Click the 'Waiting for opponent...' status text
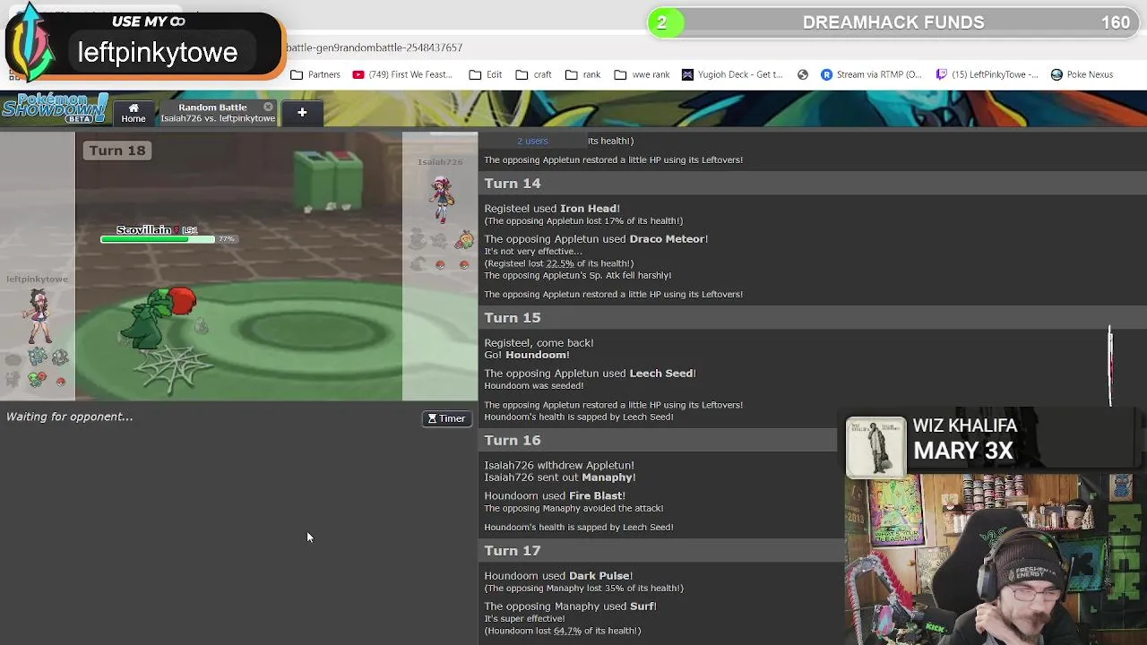The height and width of the screenshot is (645, 1147). coord(70,417)
